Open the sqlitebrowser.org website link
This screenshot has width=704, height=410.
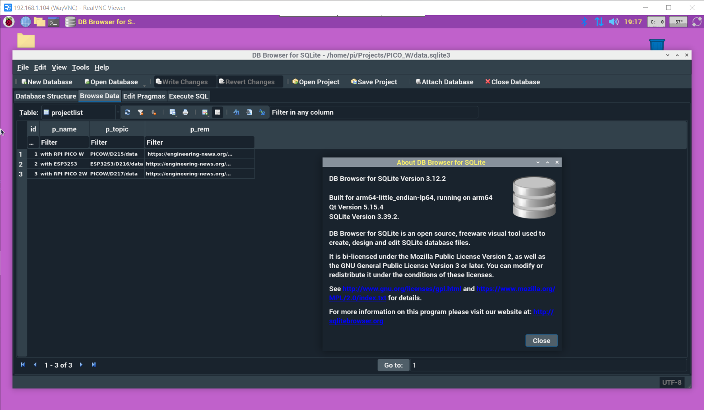coord(356,321)
